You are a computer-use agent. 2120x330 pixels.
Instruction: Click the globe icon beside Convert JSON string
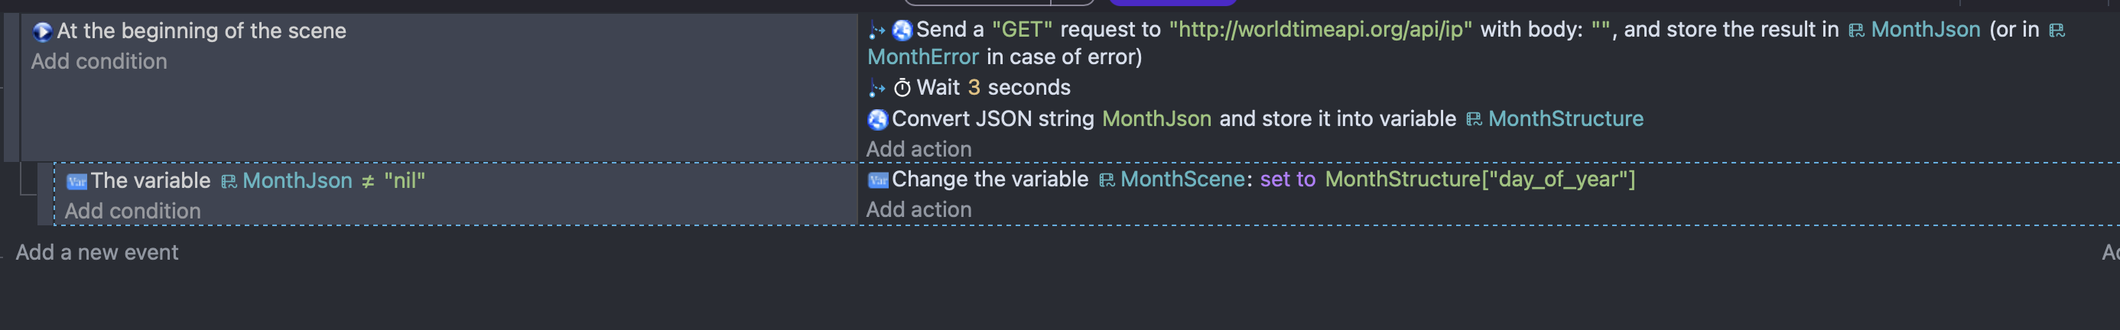click(x=877, y=119)
